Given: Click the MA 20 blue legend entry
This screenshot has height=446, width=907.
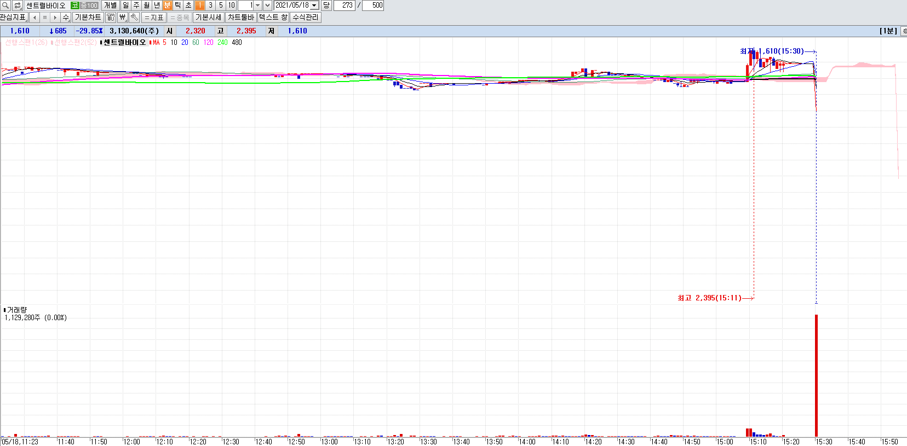Looking at the screenshot, I should [185, 43].
